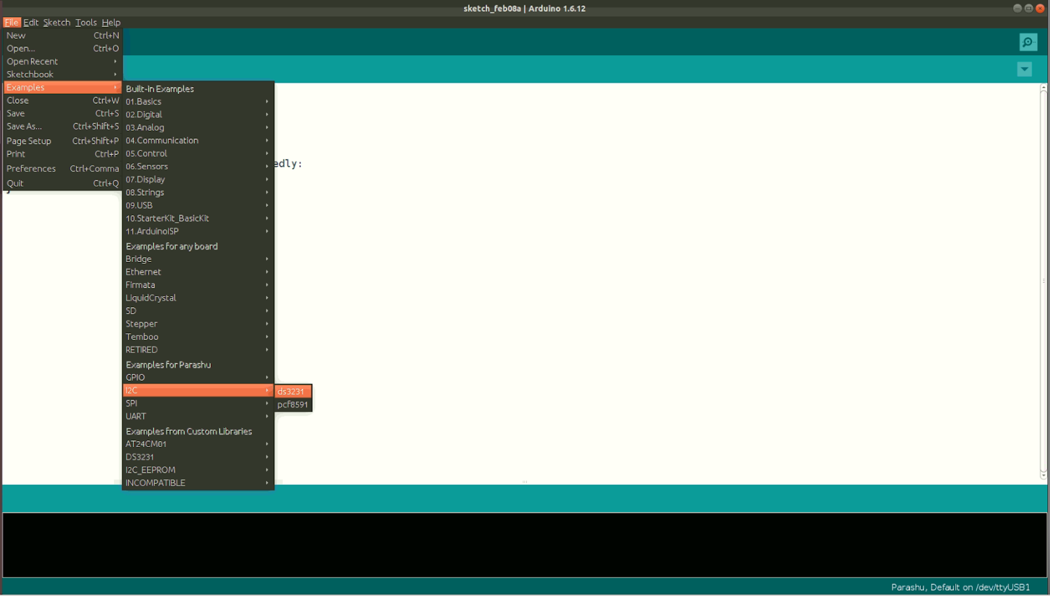Open the 11.ArduinoISP submenu
1050x596 pixels.
point(198,231)
